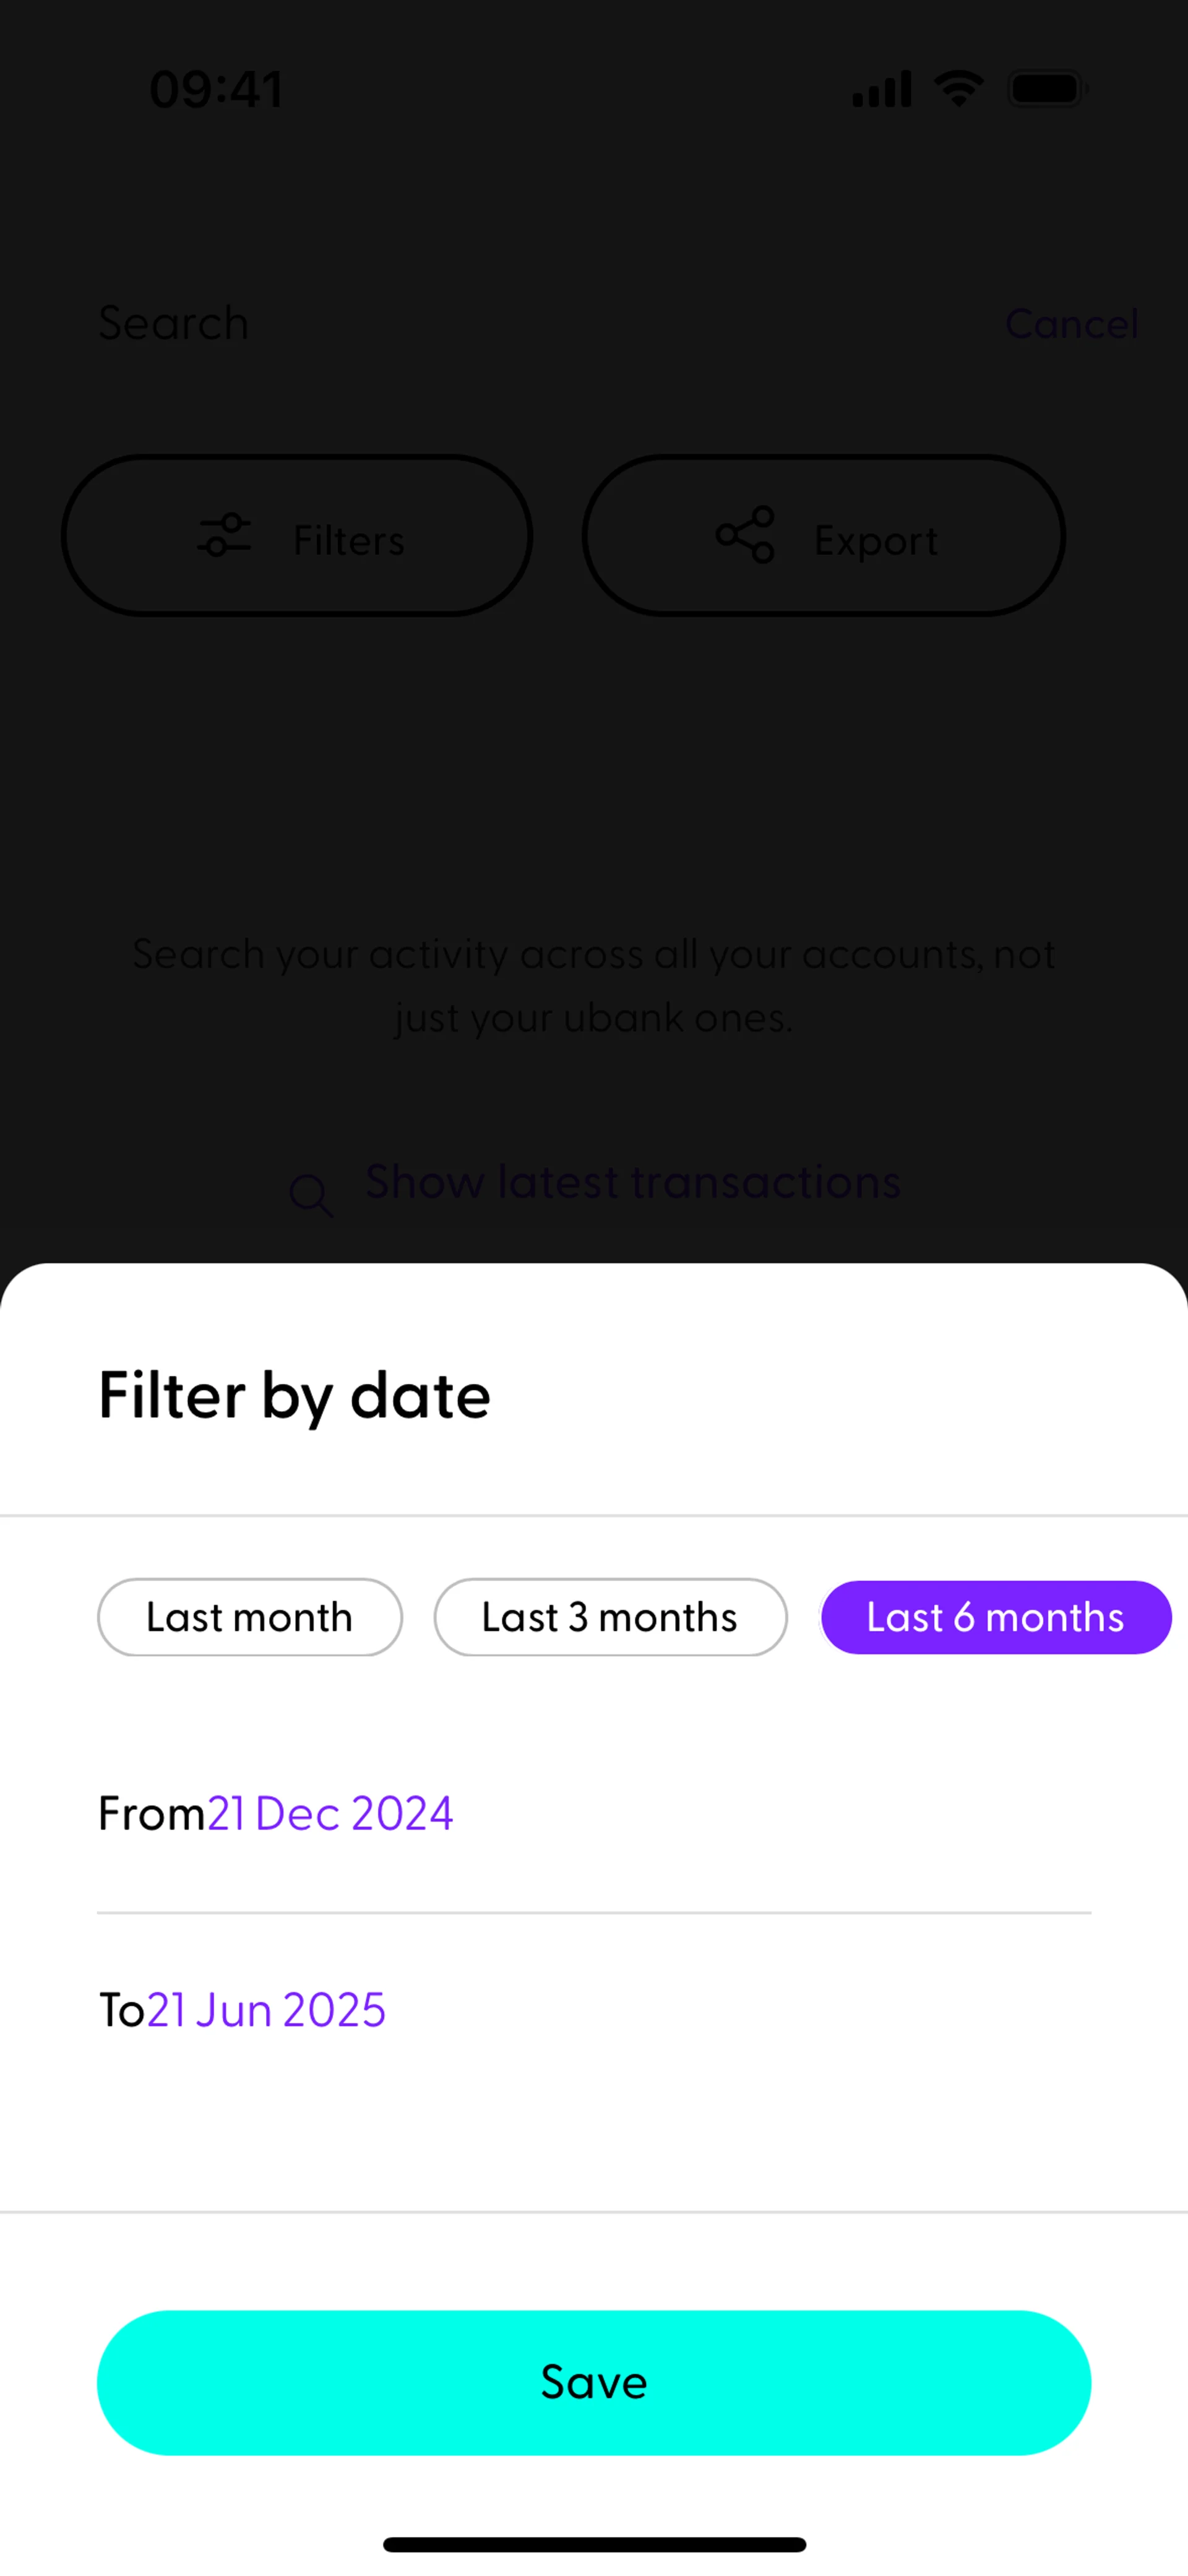
Task: Open the Filters label button
Action: (x=348, y=540)
